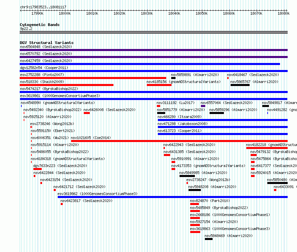Click nsv6421712 (Sedlazeck2020) label
The image size is (297, 252).
pos(79,187)
